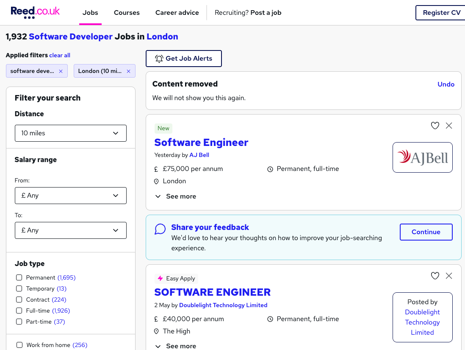Click the pound icon beside £75,000 per annum
Viewport: 465px width, 350px height.
pos(156,169)
